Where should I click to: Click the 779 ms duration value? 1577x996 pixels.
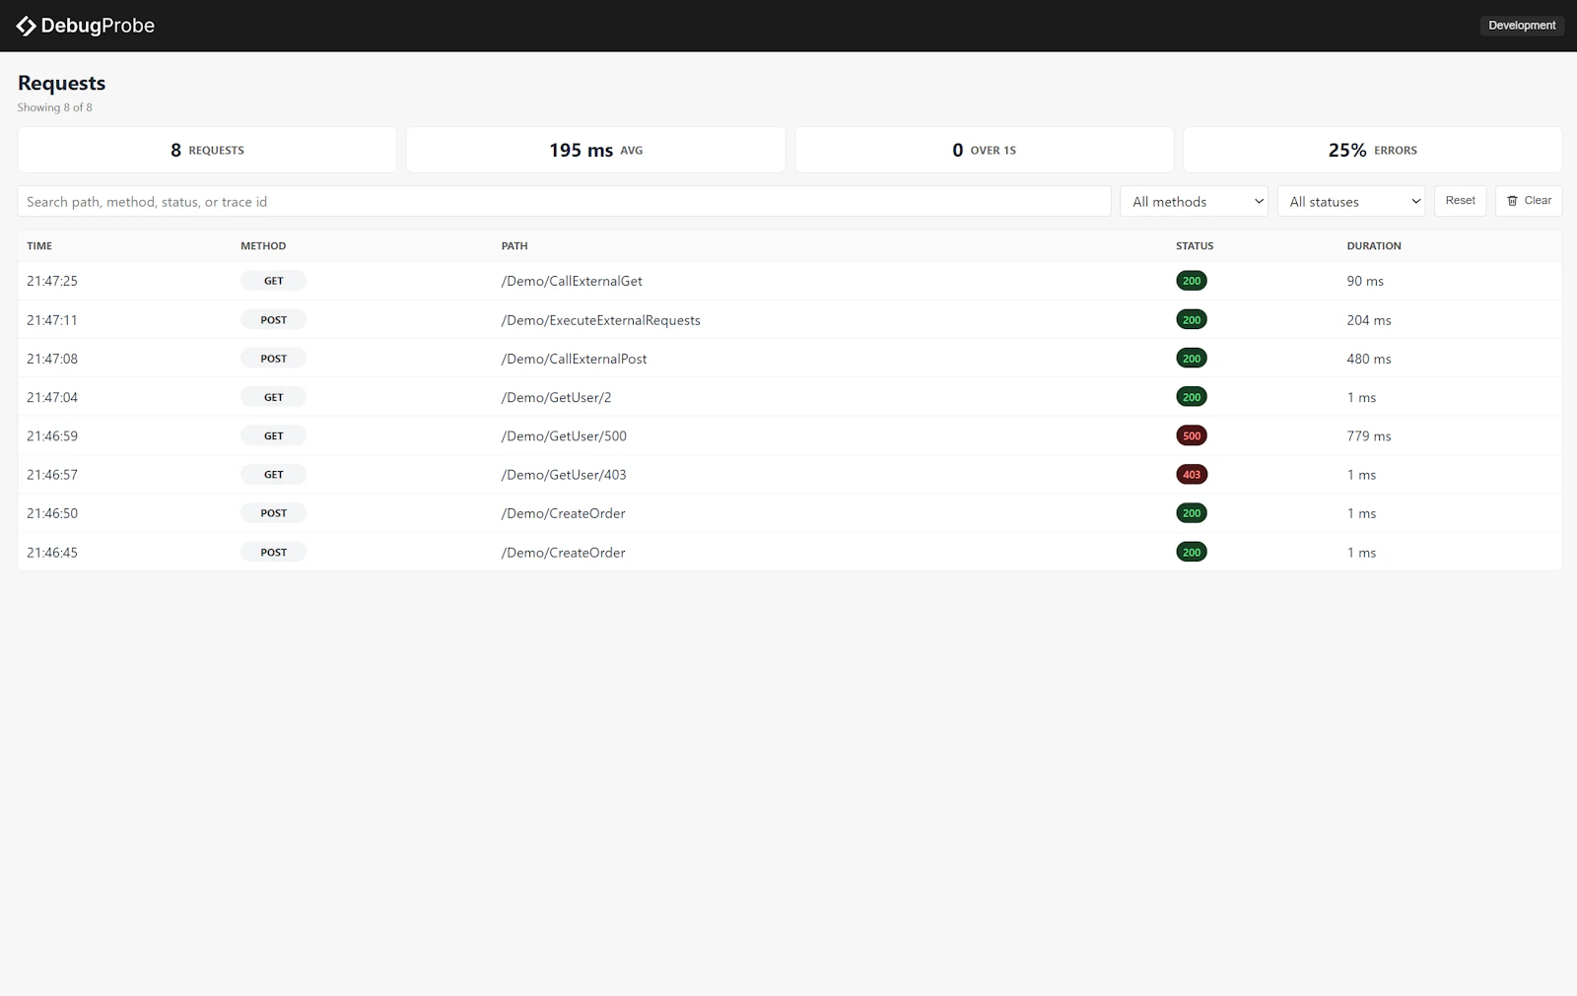pyautogui.click(x=1369, y=435)
